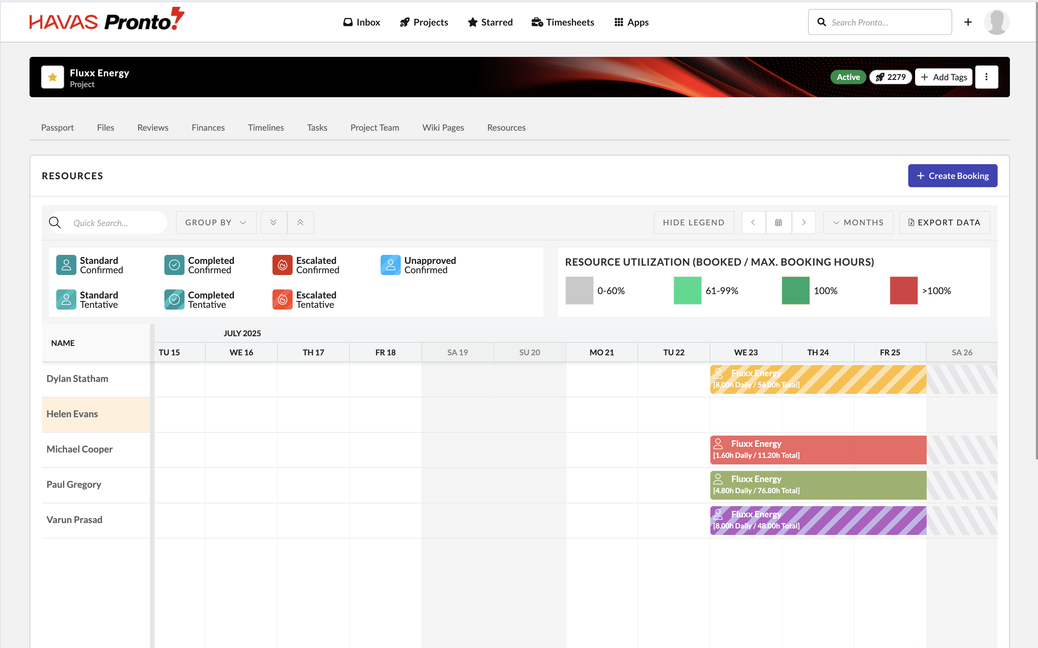Open the Wiki Pages tab
This screenshot has width=1038, height=648.
(443, 127)
